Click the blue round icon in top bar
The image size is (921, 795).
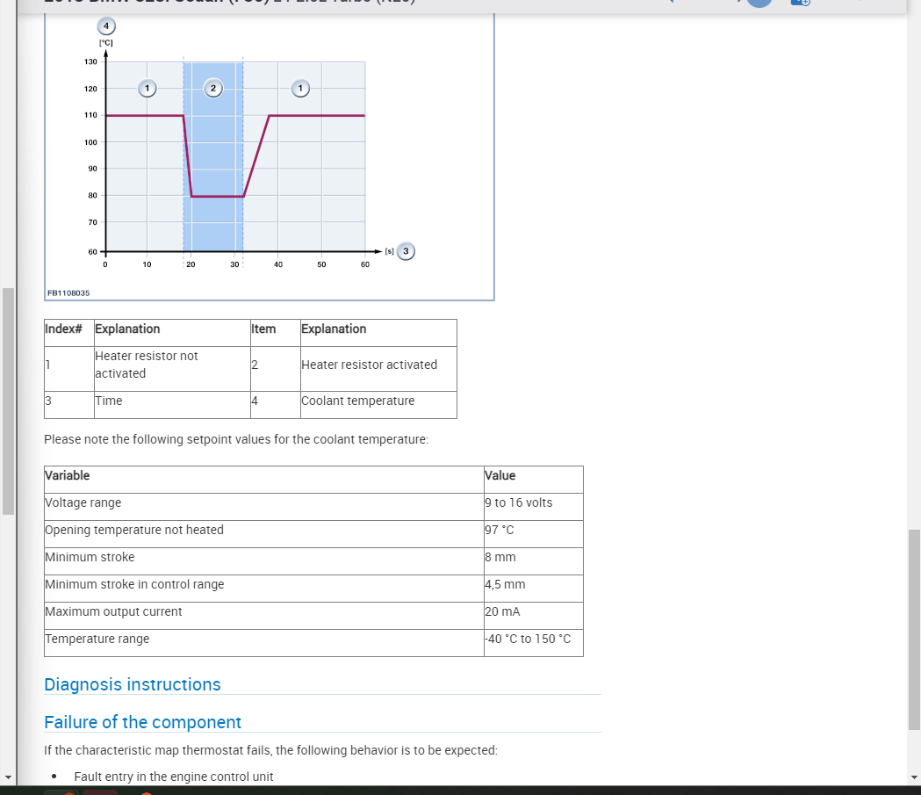point(759,3)
